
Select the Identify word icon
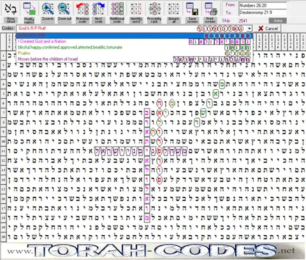coord(136,9)
